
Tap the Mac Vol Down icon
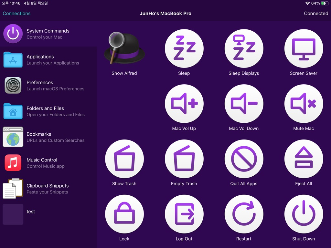pos(244,104)
